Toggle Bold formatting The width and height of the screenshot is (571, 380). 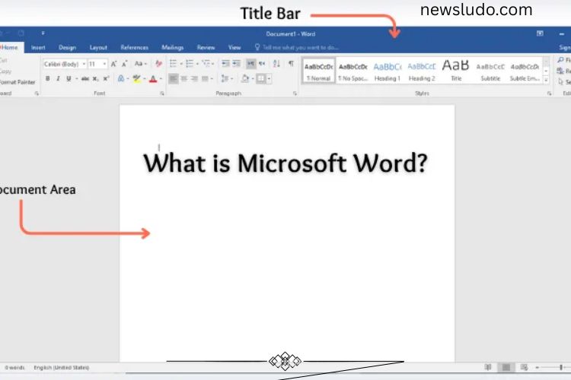[x=47, y=78]
